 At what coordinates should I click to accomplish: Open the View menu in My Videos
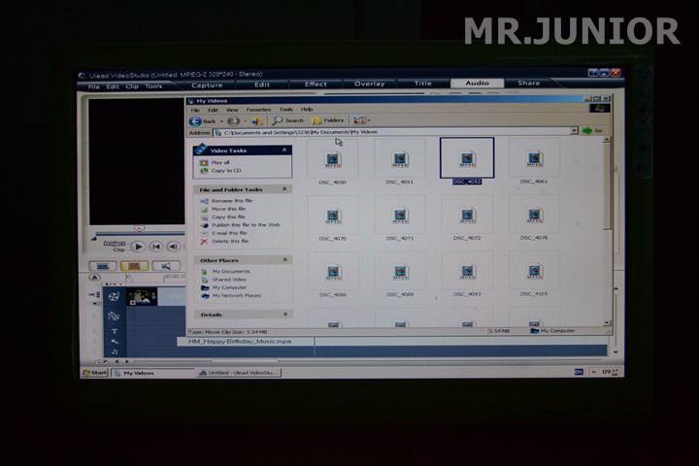[x=232, y=110]
